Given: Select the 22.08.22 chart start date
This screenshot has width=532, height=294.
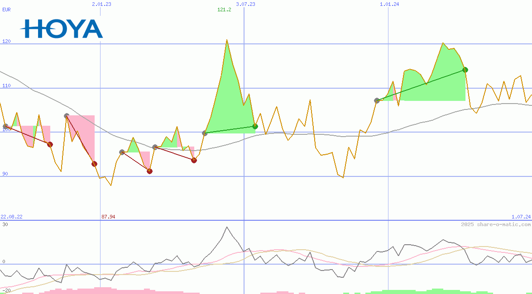Looking at the screenshot, I should pos(11,217).
